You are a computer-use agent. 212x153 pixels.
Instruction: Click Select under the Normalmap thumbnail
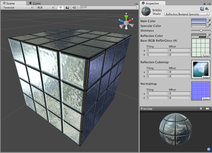(206, 99)
